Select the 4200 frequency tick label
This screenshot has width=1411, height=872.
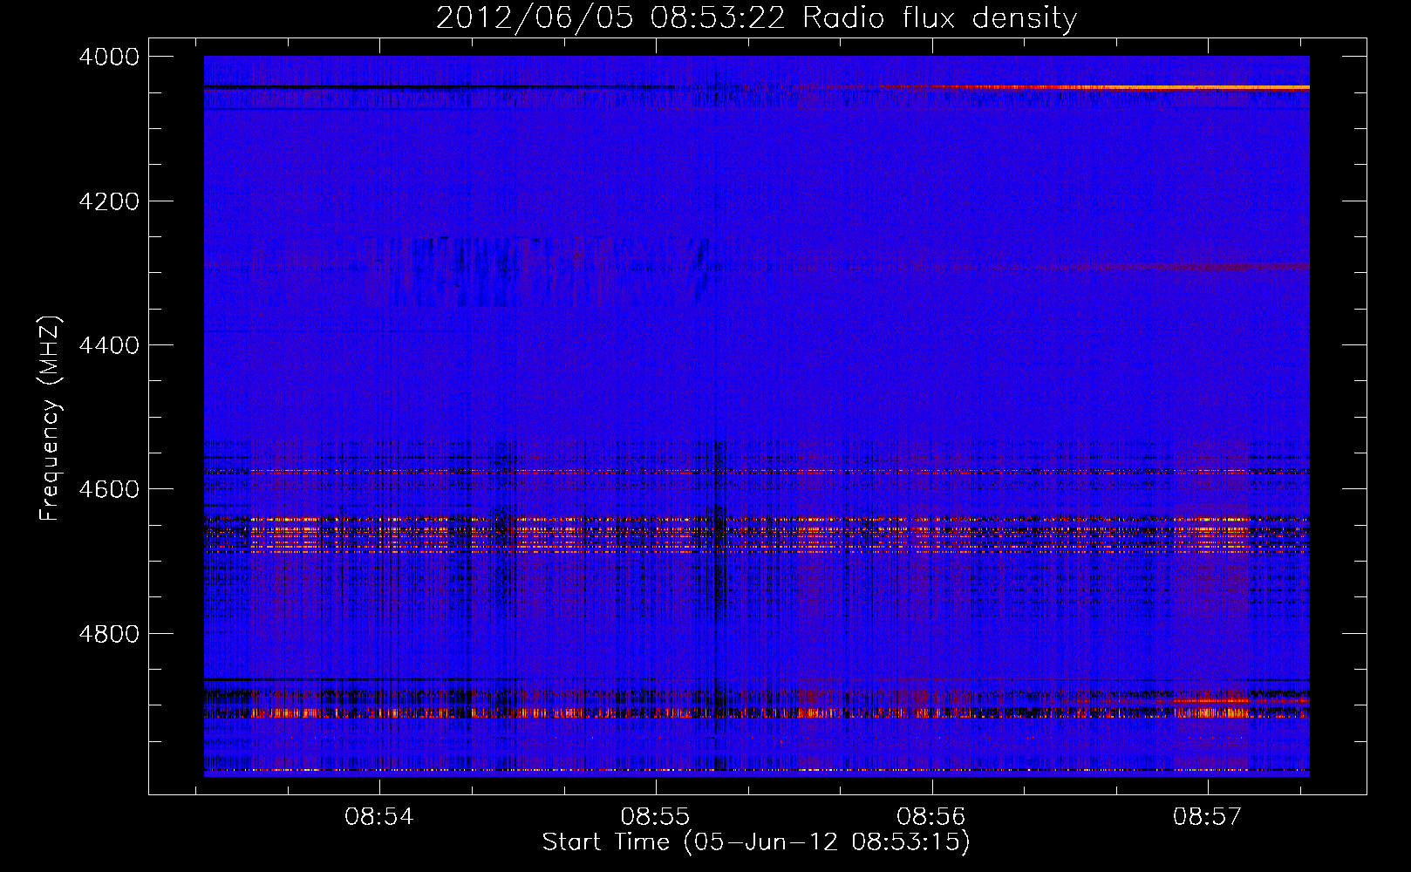coord(109,201)
